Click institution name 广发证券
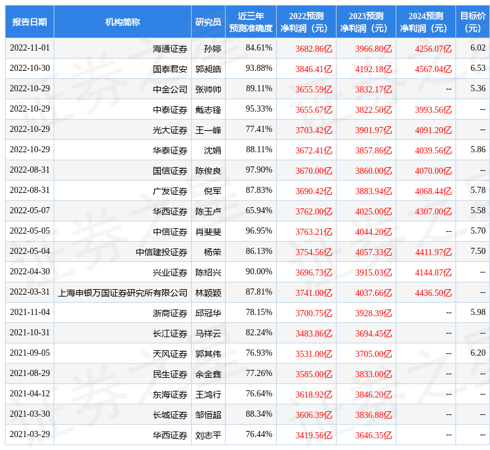 [170, 191]
